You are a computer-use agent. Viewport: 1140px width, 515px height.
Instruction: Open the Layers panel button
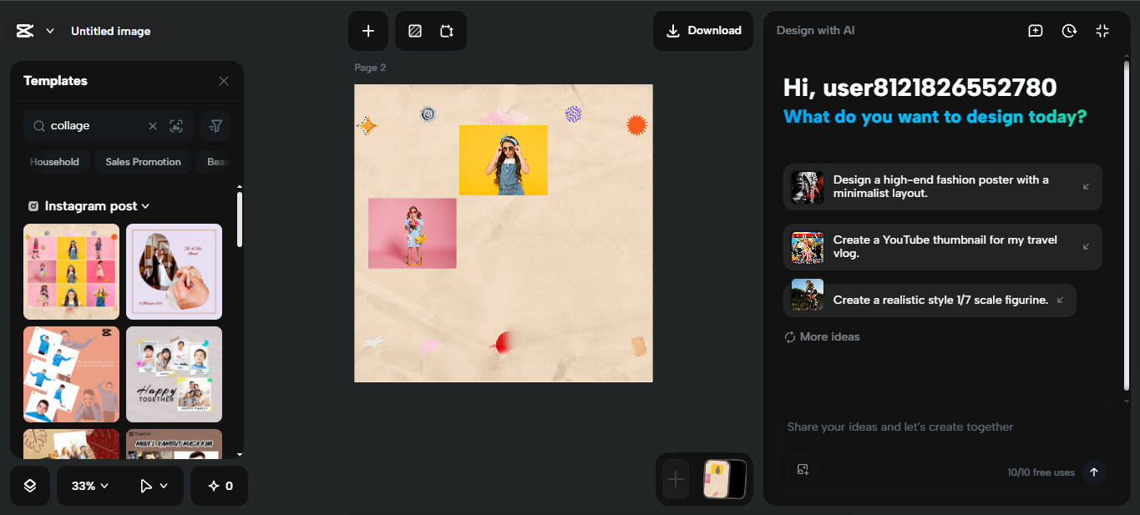click(x=30, y=486)
